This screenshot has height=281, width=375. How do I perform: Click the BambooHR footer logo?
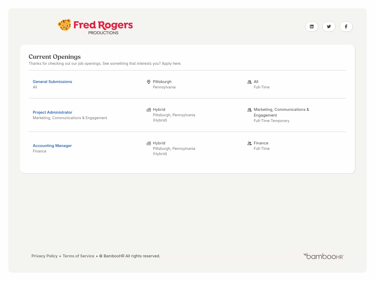point(323,256)
